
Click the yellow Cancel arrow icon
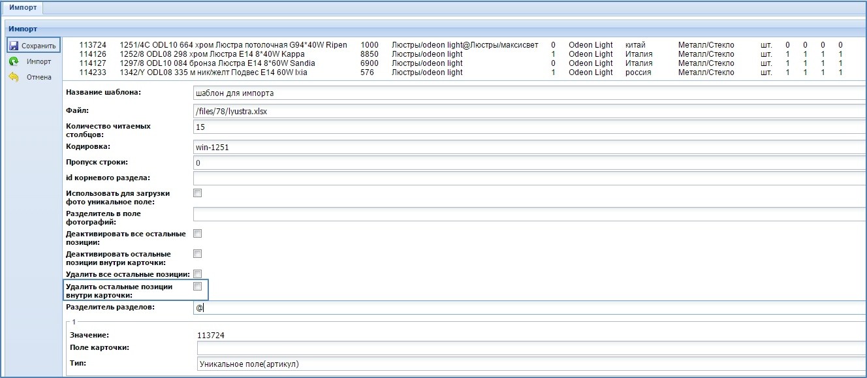[x=14, y=77]
